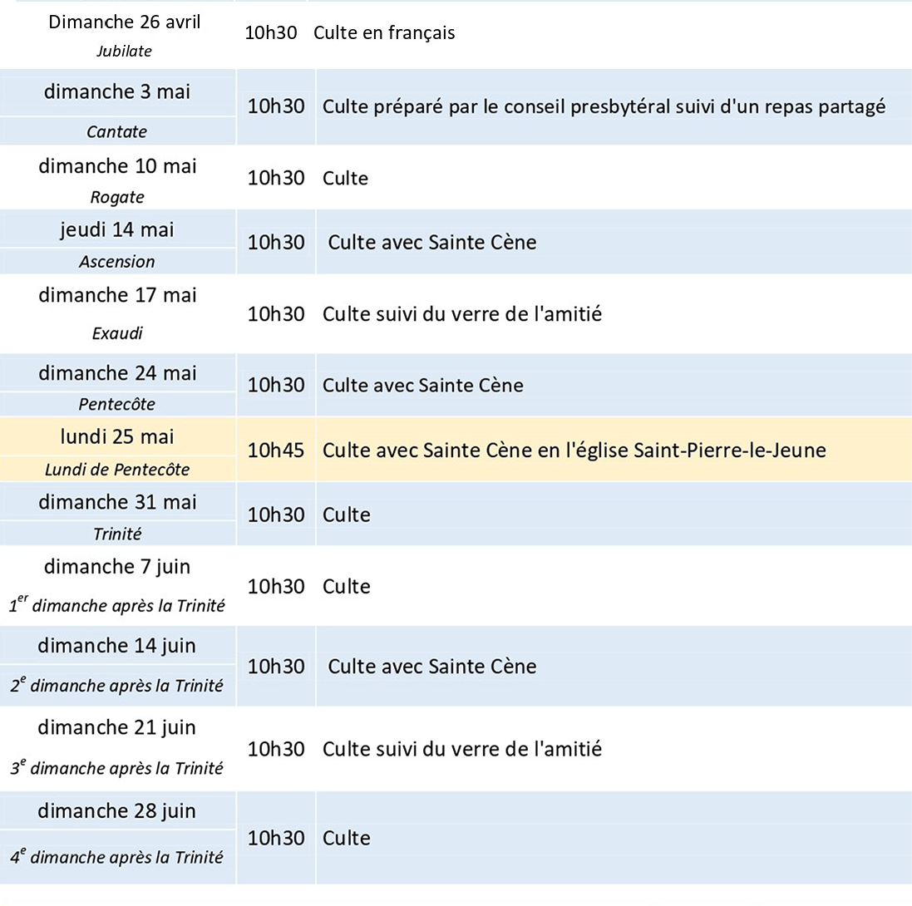The image size is (912, 906).
Task: Select the dimanche 28 juin date
Action: click(117, 811)
